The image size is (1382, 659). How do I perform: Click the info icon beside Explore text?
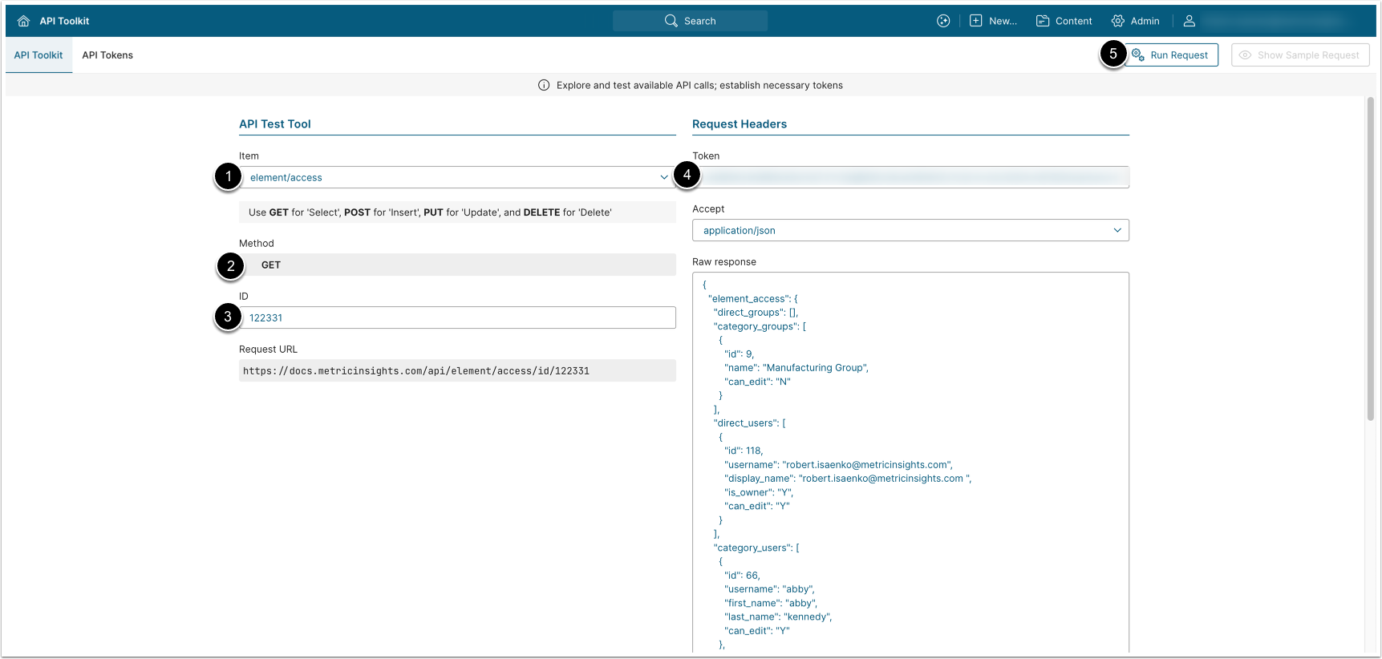coord(544,85)
